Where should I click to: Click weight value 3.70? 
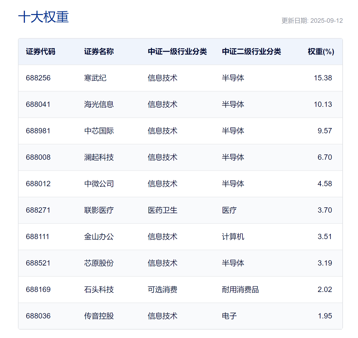[x=325, y=210]
